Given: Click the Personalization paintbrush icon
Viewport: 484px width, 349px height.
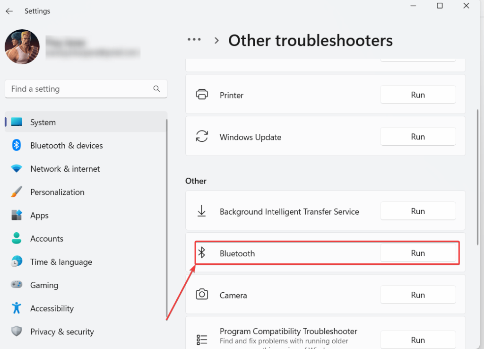Looking at the screenshot, I should pyautogui.click(x=17, y=192).
